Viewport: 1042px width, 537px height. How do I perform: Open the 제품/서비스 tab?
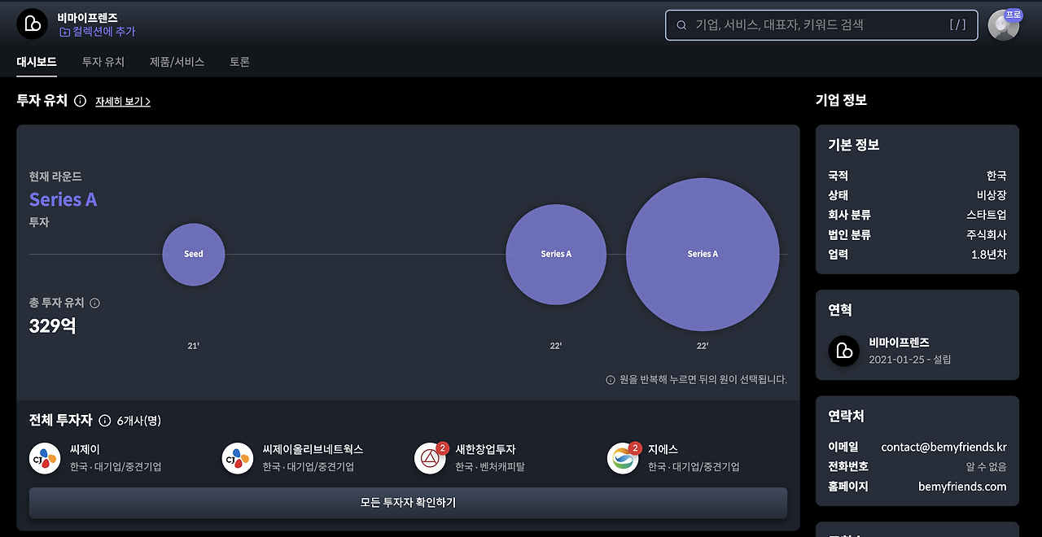click(x=177, y=62)
